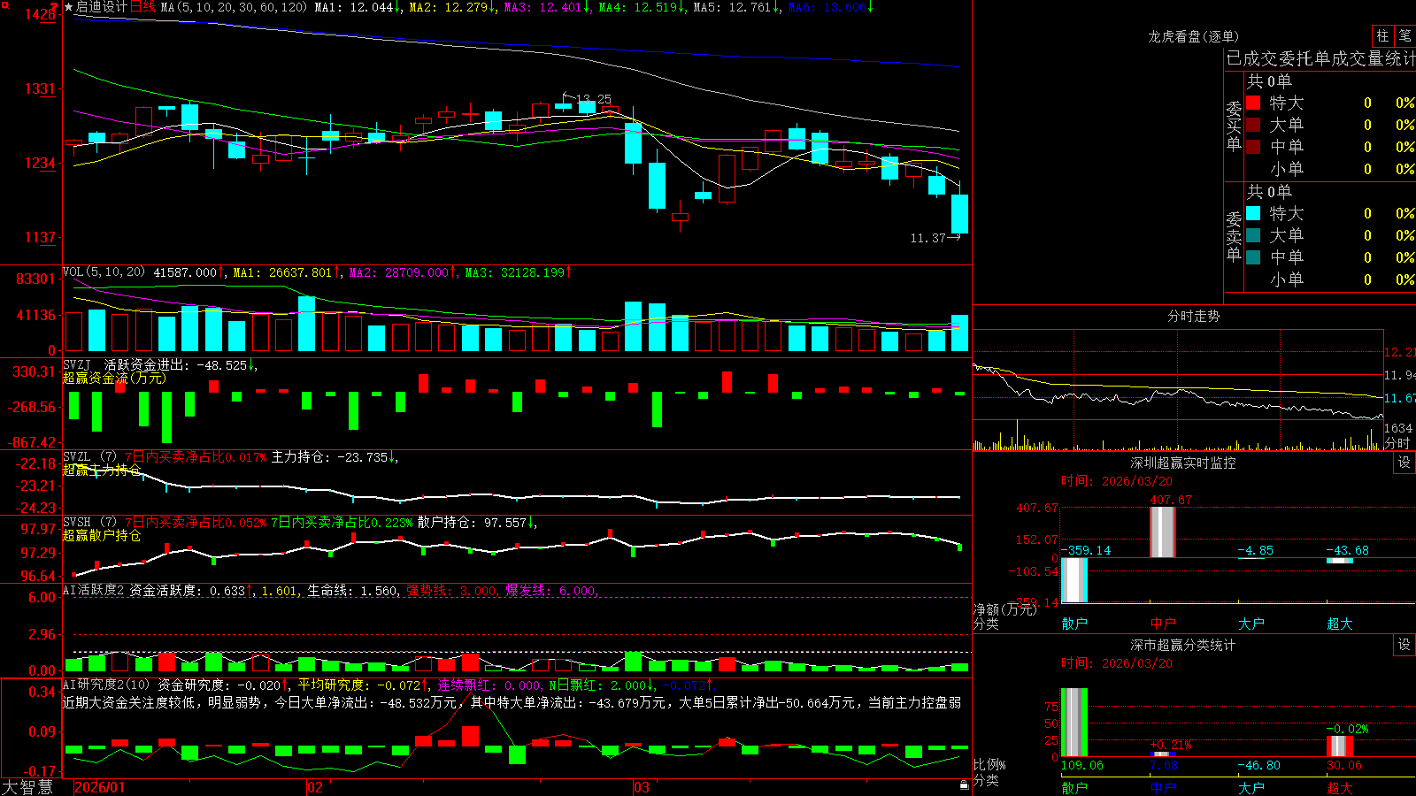
Task: Click the teal 中单 sell-order swatch
Action: point(1253,257)
